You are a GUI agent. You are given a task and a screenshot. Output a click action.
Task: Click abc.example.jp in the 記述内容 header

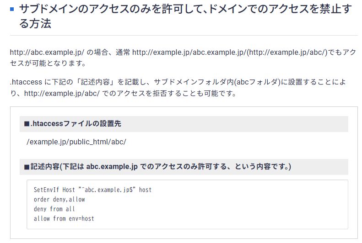pyautogui.click(x=112, y=167)
